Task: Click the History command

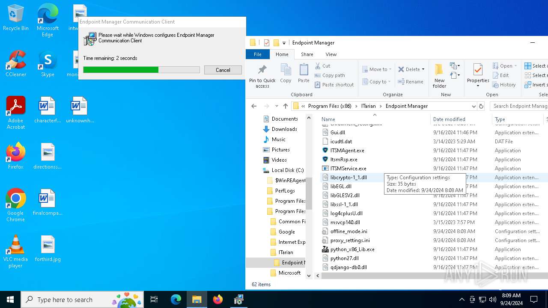Action: coord(504,85)
